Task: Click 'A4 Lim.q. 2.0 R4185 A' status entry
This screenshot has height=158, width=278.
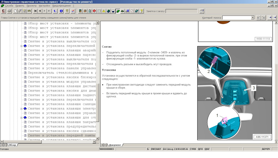Action: click(175, 149)
